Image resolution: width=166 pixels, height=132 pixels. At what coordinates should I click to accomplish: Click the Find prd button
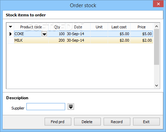(x=58, y=122)
